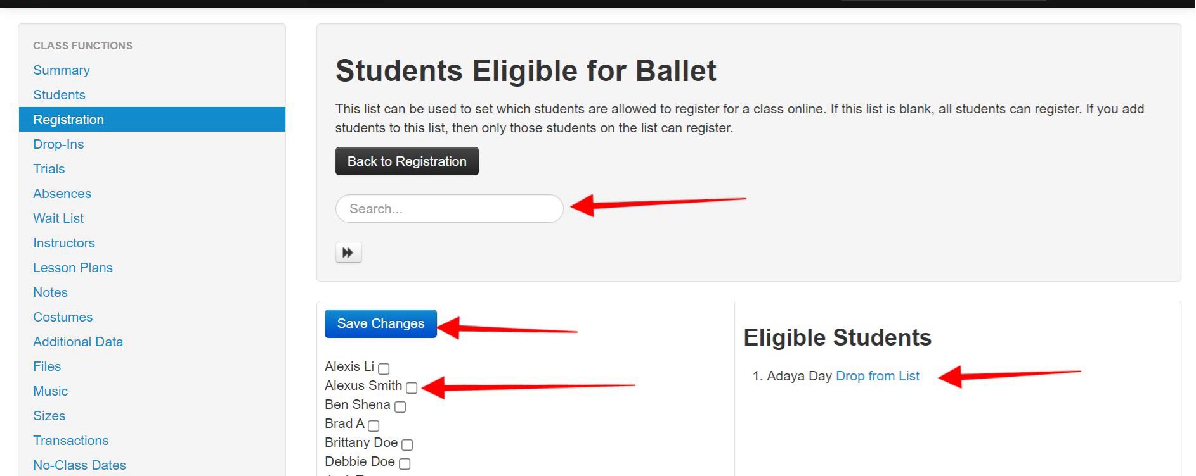1196x476 pixels.
Task: Open the Transactions page
Action: pos(71,441)
